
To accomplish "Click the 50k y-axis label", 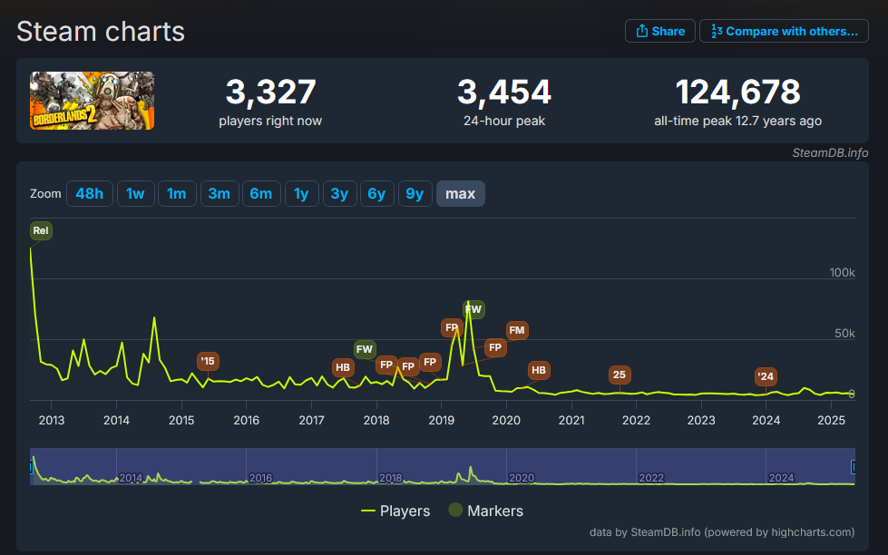I will point(844,334).
